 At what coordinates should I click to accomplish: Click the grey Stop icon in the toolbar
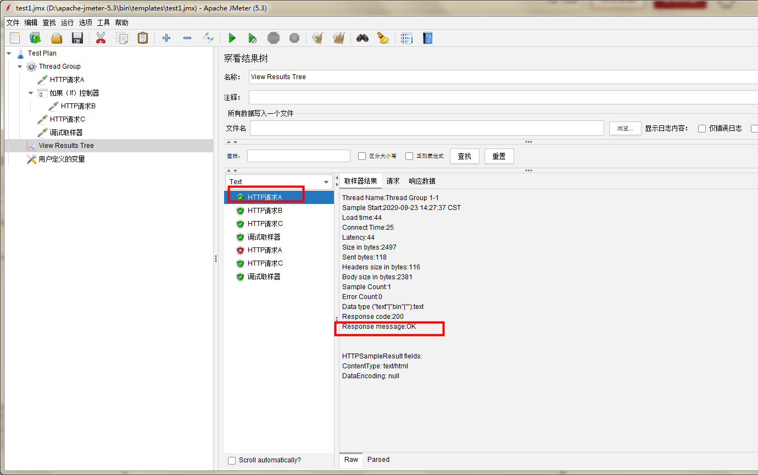point(274,38)
